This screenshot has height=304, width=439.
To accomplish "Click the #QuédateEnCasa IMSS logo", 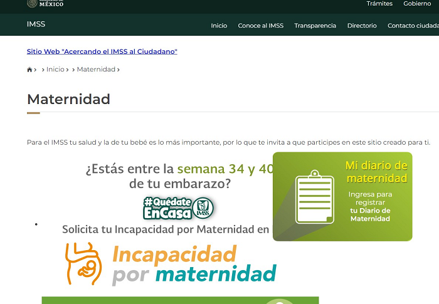I will coord(178,208).
